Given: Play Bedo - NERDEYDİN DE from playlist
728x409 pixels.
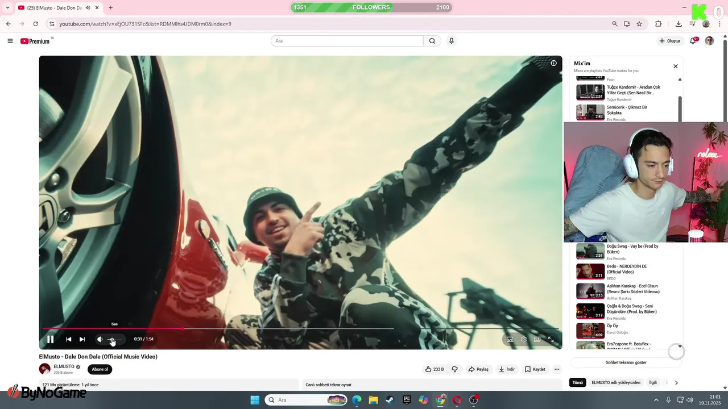Looking at the screenshot, I should [626, 271].
